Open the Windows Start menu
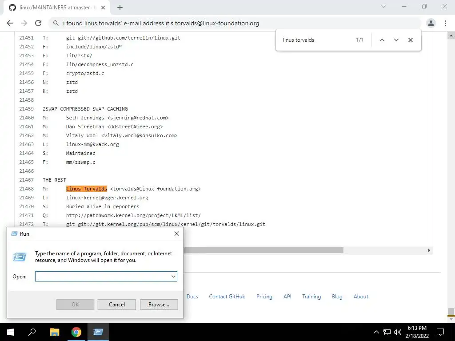This screenshot has height=341, width=455. pyautogui.click(x=11, y=332)
